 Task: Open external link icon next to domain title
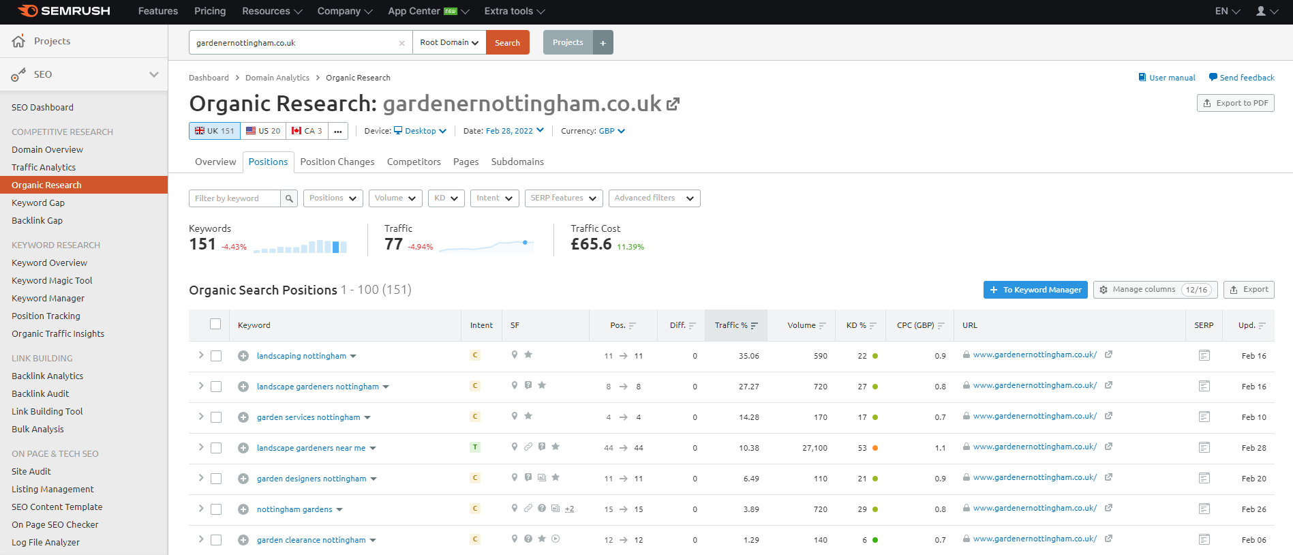pyautogui.click(x=673, y=104)
